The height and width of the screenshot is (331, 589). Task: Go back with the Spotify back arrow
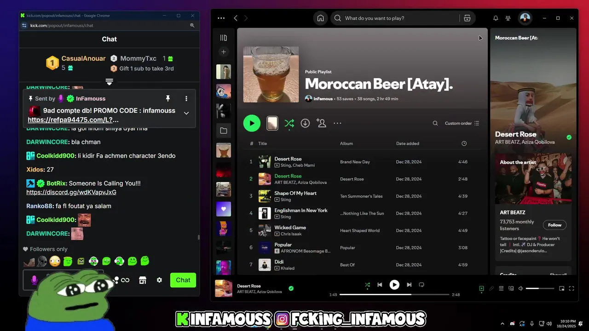[236, 18]
